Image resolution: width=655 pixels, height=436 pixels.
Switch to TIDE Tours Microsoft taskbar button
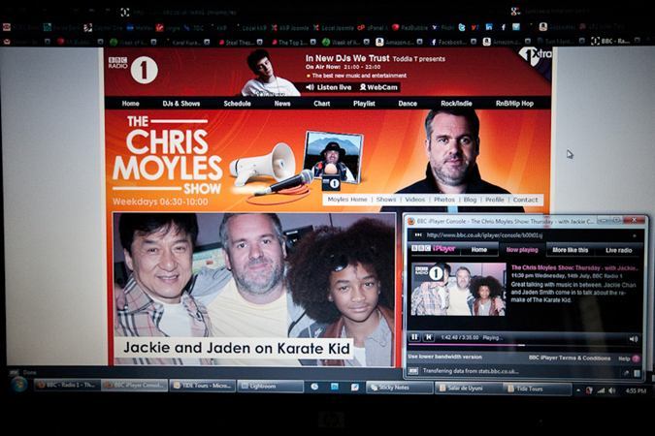tap(203, 386)
